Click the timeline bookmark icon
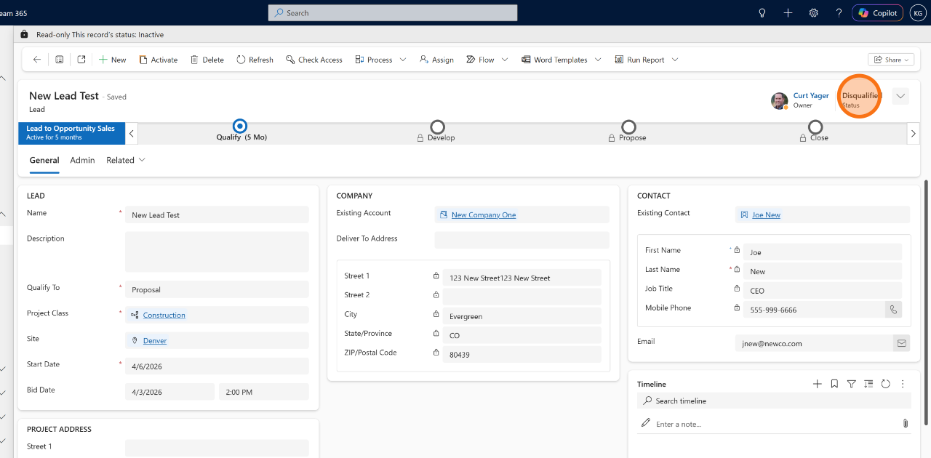 point(834,384)
